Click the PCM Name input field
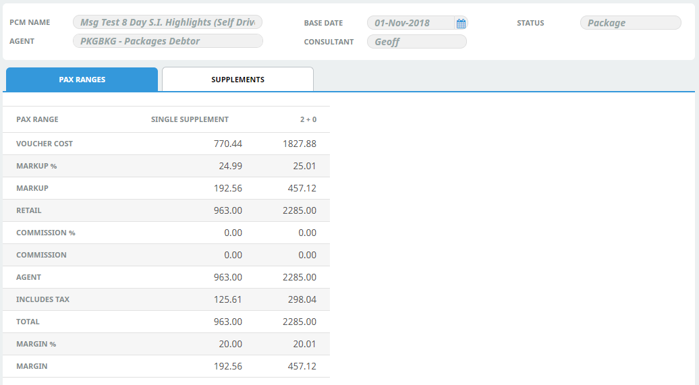The width and height of the screenshot is (699, 385). 167,22
